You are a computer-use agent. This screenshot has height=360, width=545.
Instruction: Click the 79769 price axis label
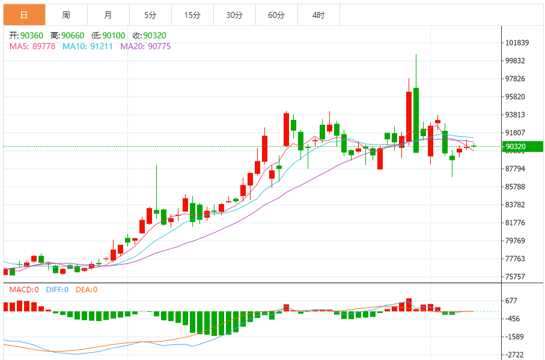point(515,241)
